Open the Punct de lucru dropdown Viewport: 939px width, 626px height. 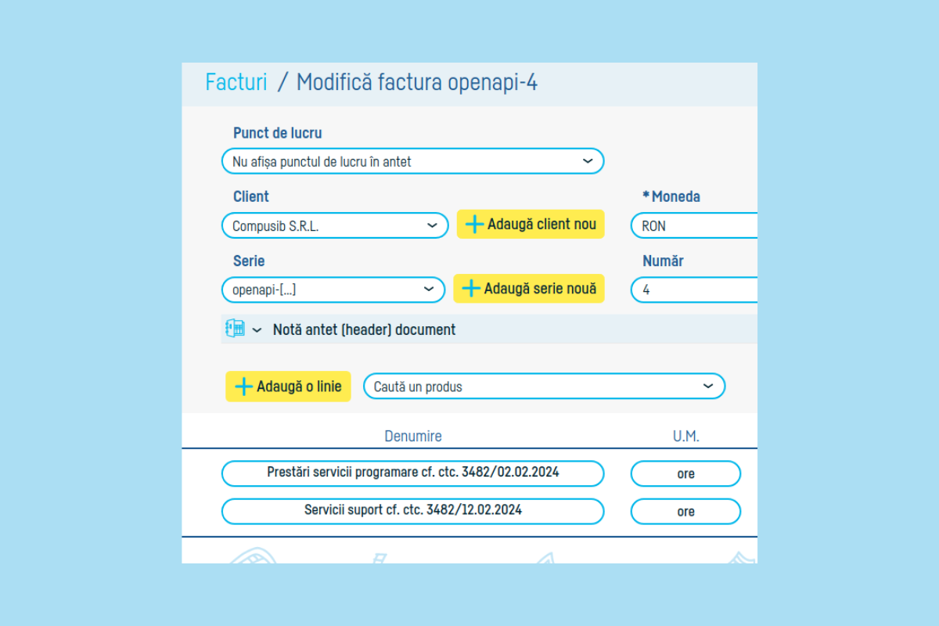412,161
